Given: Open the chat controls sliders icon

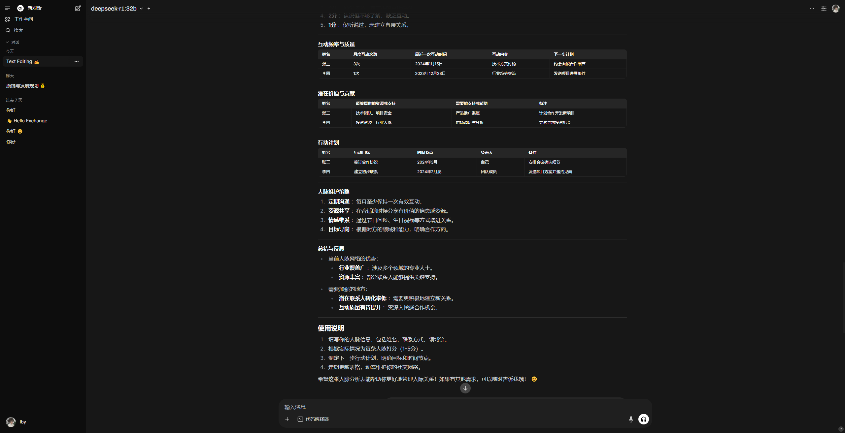Looking at the screenshot, I should click(824, 9).
